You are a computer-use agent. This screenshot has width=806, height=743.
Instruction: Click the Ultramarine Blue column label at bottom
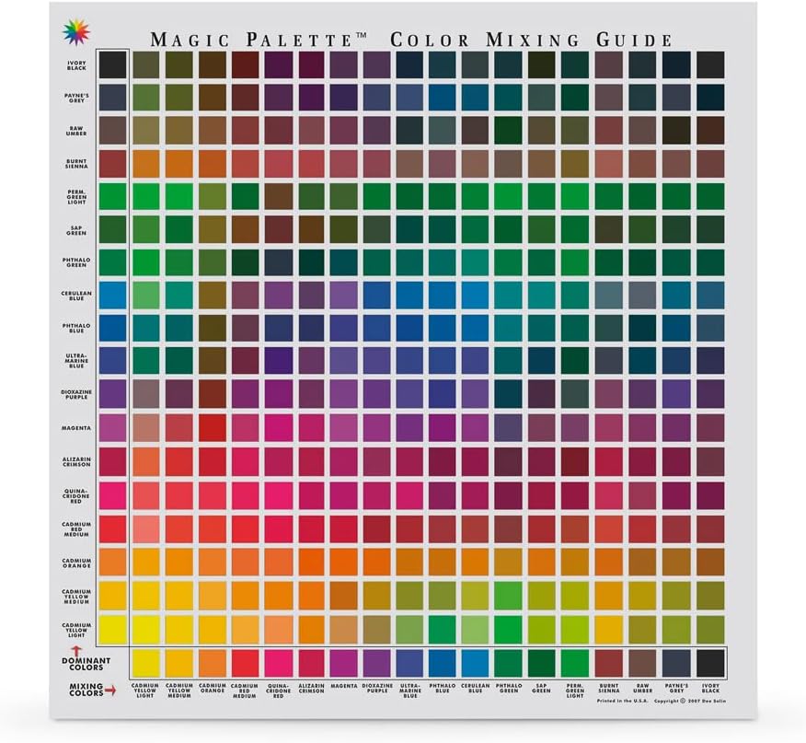410,691
